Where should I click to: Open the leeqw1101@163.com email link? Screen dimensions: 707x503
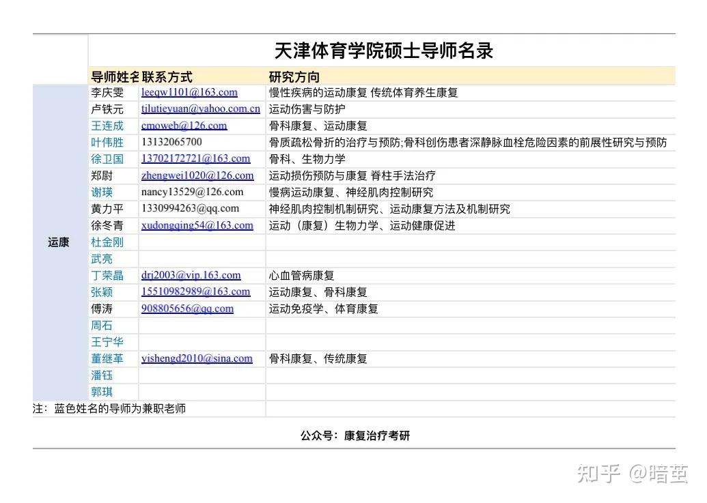coord(189,92)
